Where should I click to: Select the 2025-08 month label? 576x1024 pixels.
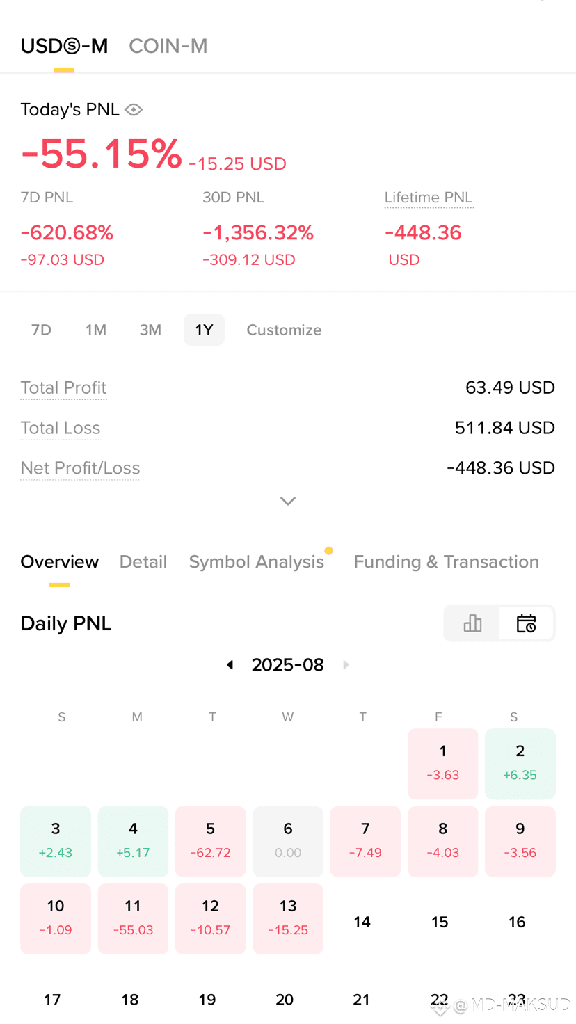pyautogui.click(x=288, y=665)
